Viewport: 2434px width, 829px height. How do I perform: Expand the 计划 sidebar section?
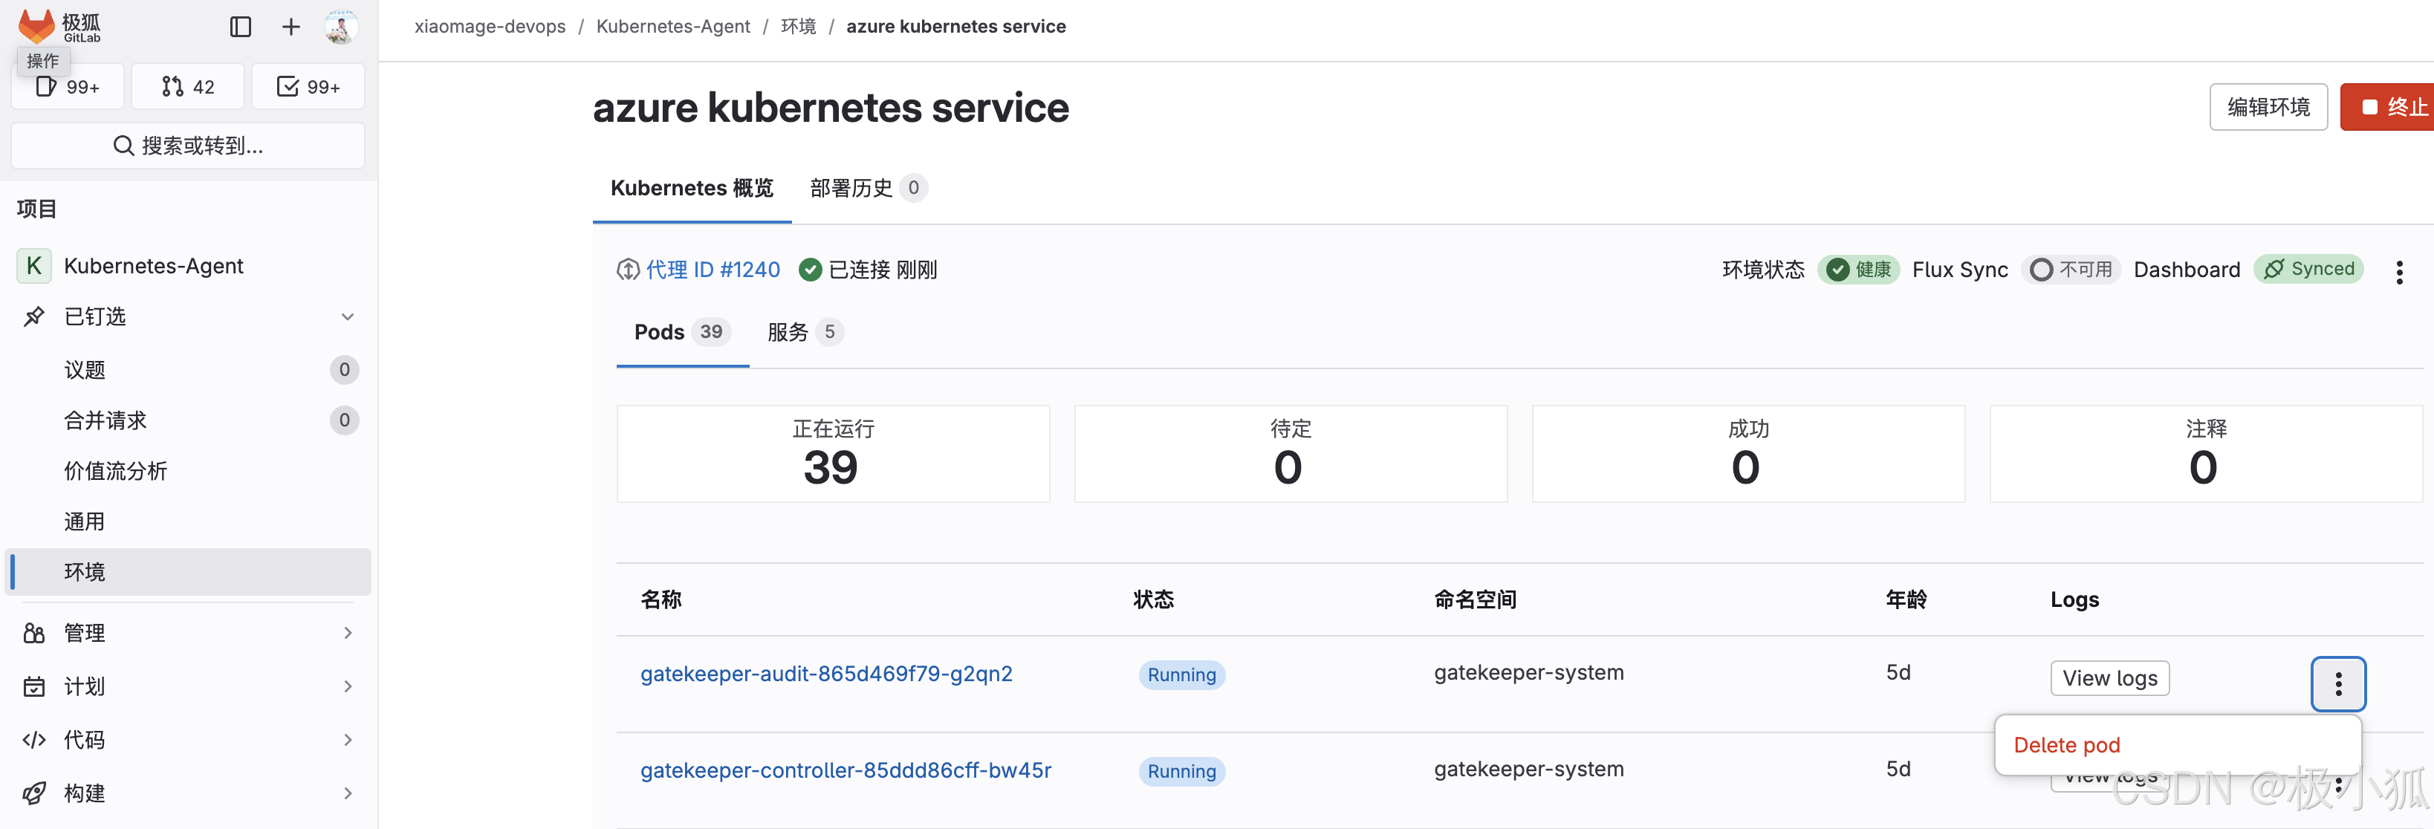click(x=188, y=686)
